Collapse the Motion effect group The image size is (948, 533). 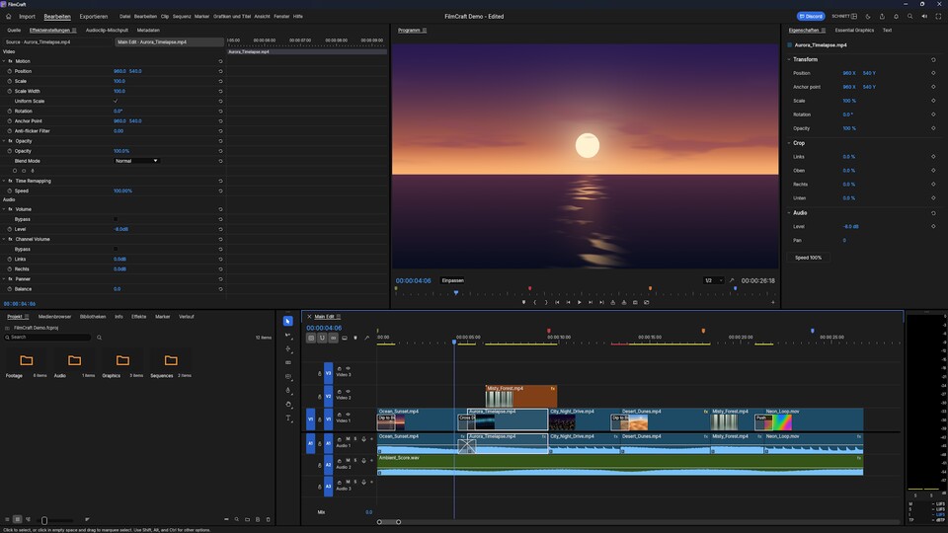[4, 61]
